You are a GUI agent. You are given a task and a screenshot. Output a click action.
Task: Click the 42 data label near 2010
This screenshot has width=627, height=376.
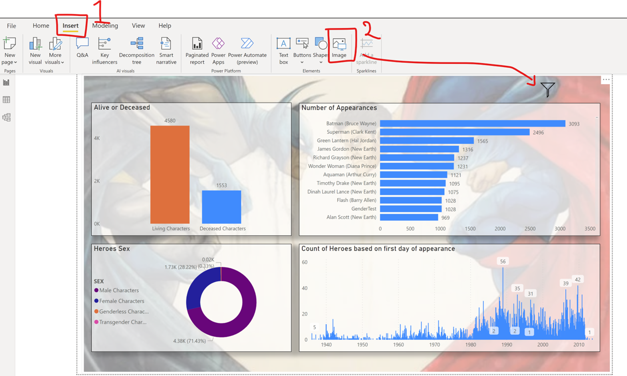coord(578,279)
